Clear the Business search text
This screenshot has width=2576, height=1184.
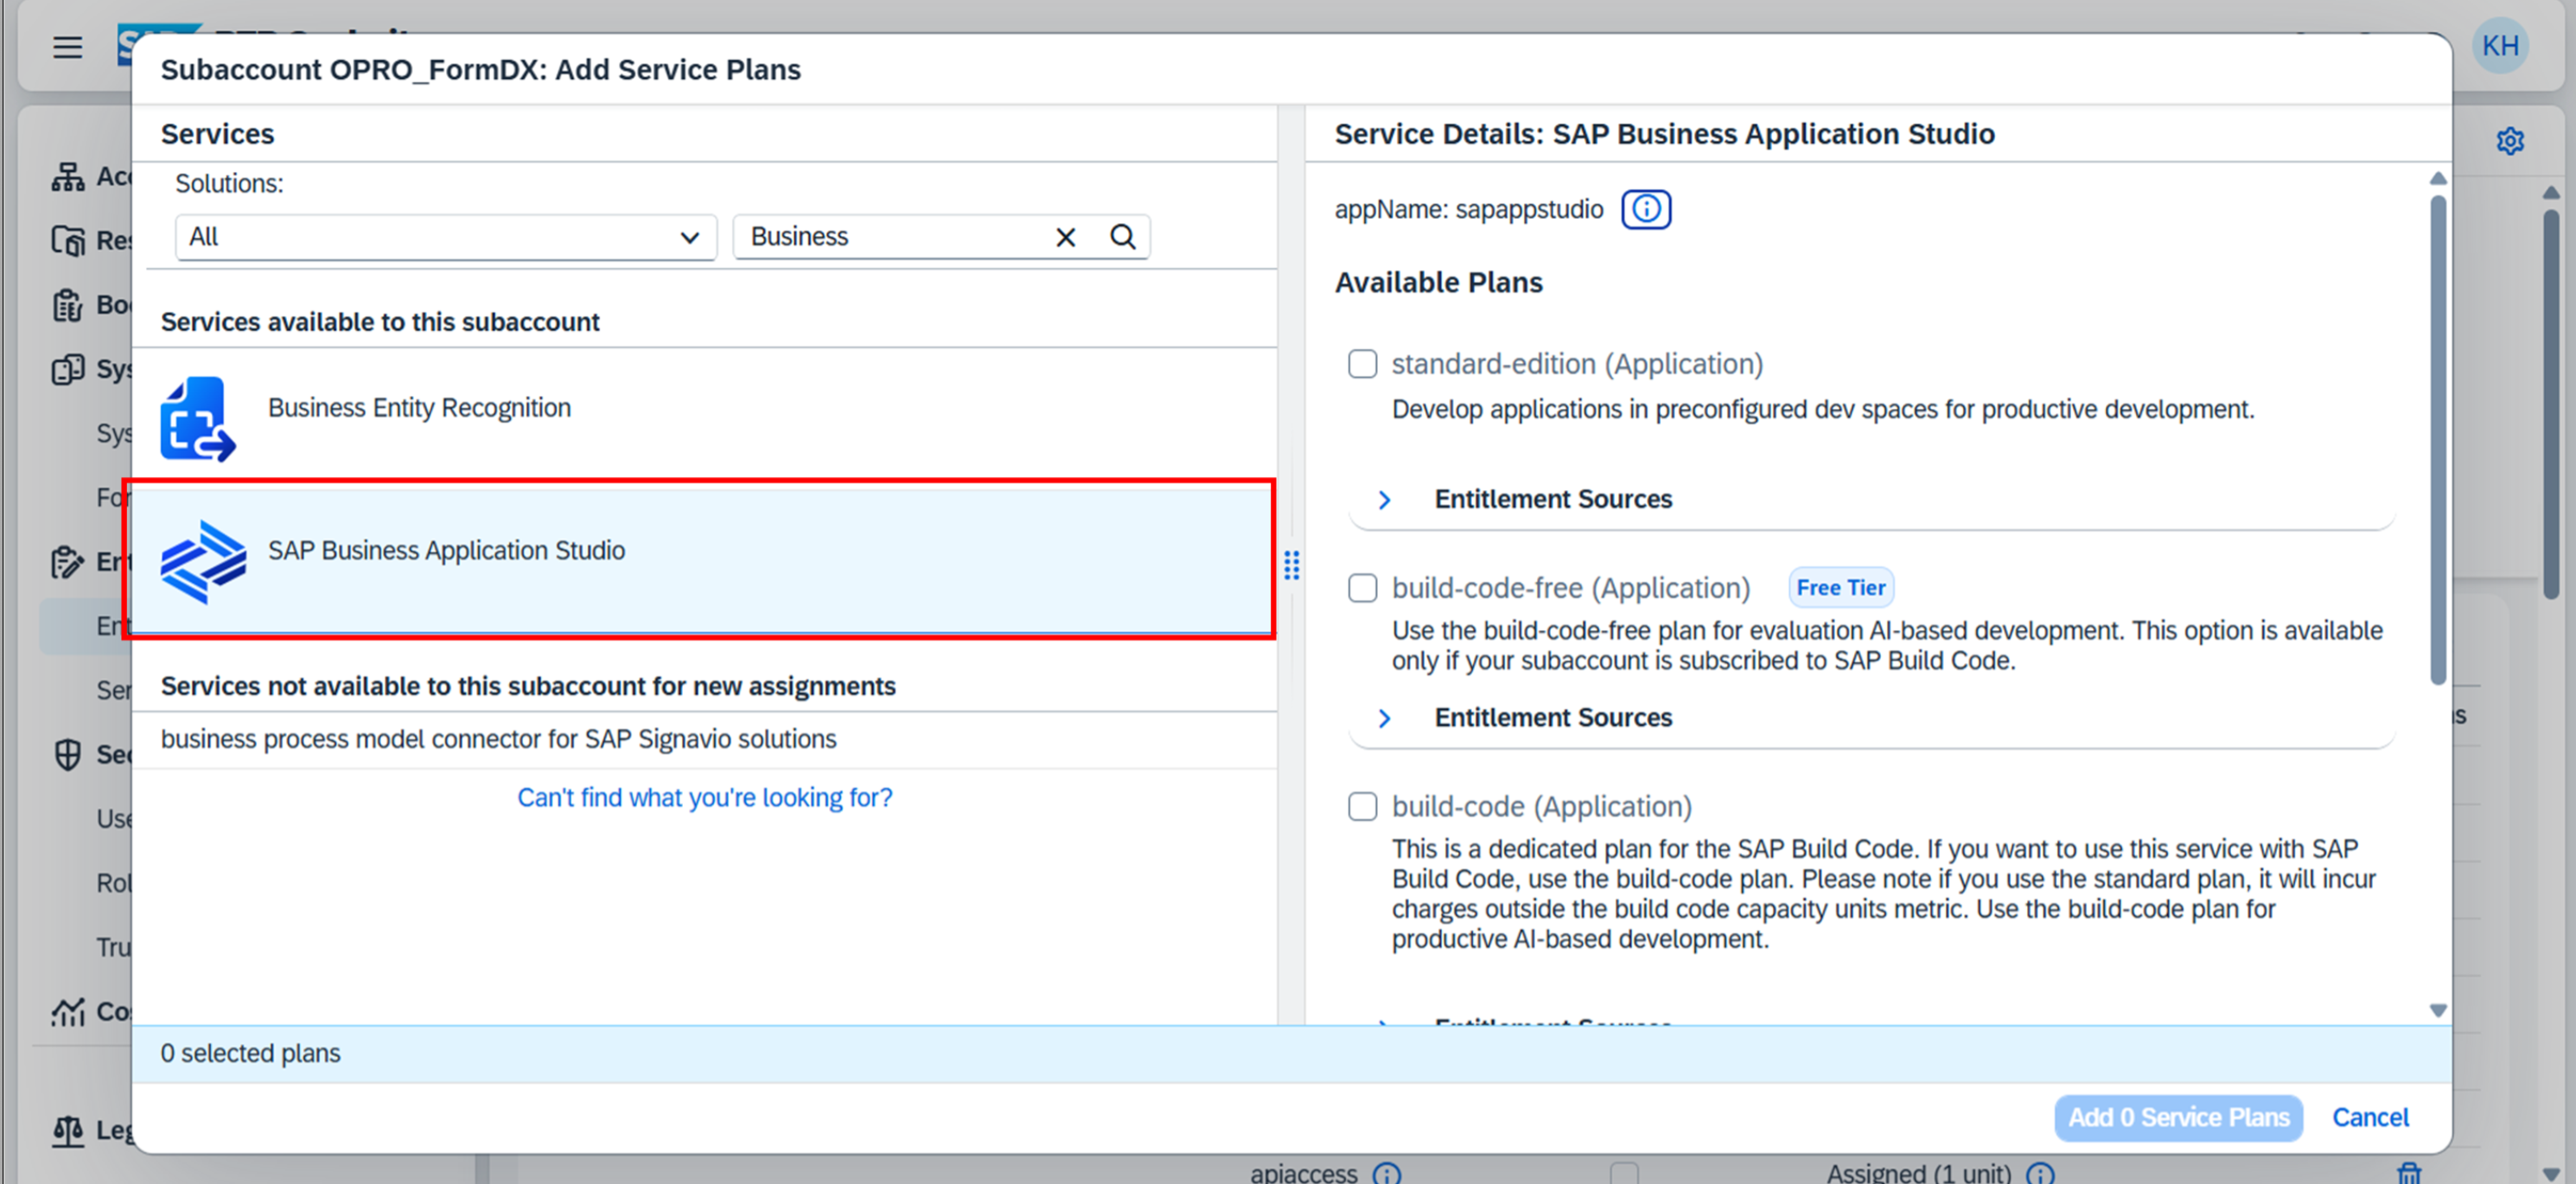click(x=1065, y=237)
